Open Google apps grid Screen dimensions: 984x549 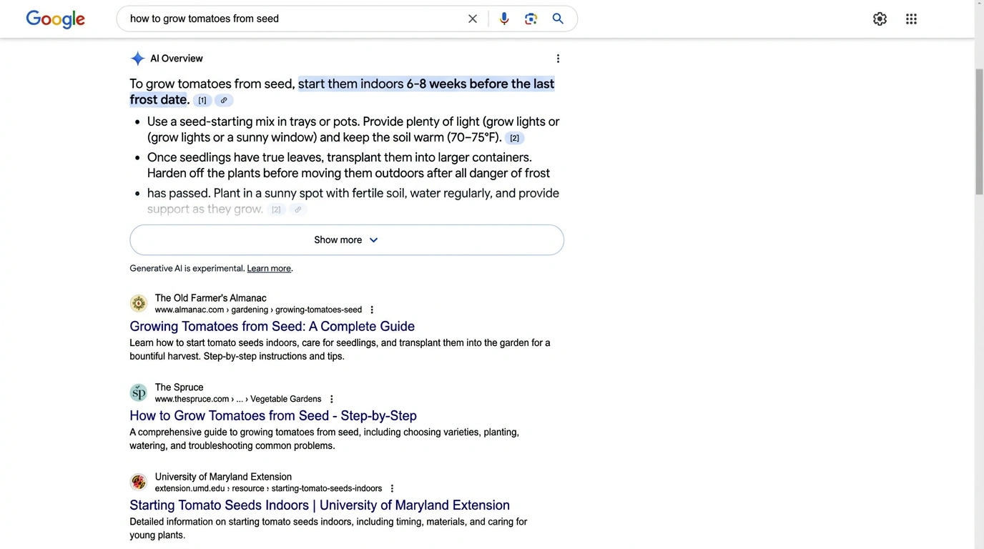[x=911, y=19]
